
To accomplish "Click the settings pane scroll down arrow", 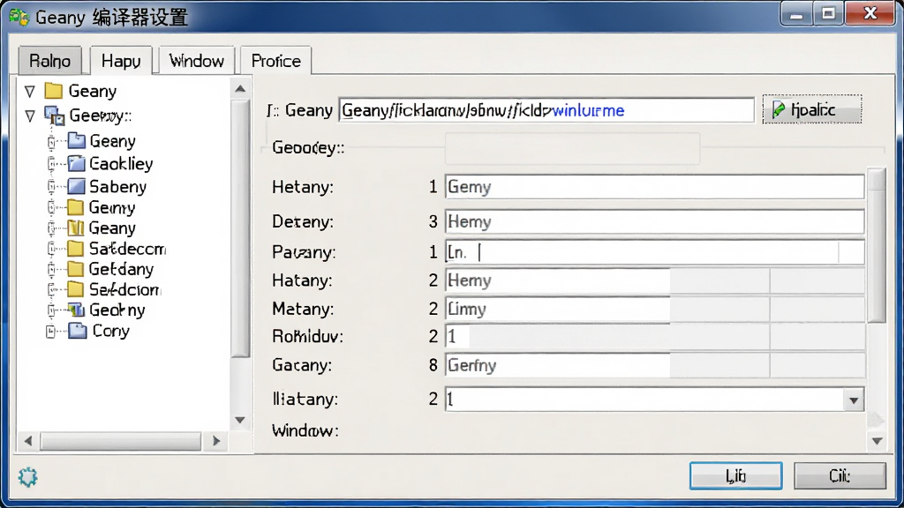I will tap(877, 441).
